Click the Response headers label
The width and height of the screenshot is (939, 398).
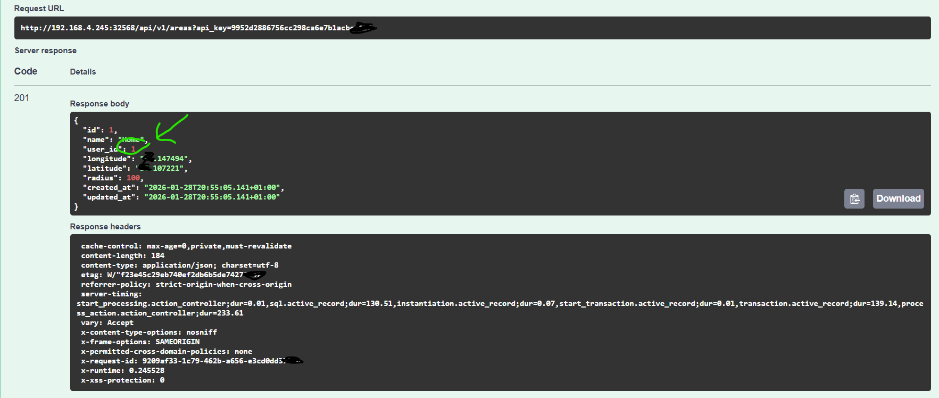tap(105, 227)
